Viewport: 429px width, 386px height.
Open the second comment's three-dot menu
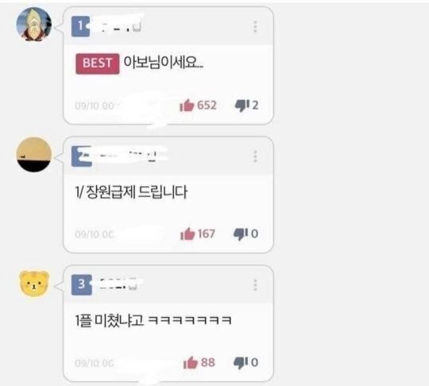tap(255, 156)
